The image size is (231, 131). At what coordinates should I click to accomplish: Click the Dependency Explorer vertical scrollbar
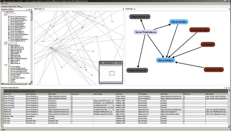point(31,47)
